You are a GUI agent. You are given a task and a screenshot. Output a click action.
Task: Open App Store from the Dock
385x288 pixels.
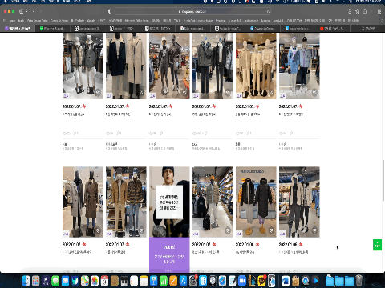[183, 281]
